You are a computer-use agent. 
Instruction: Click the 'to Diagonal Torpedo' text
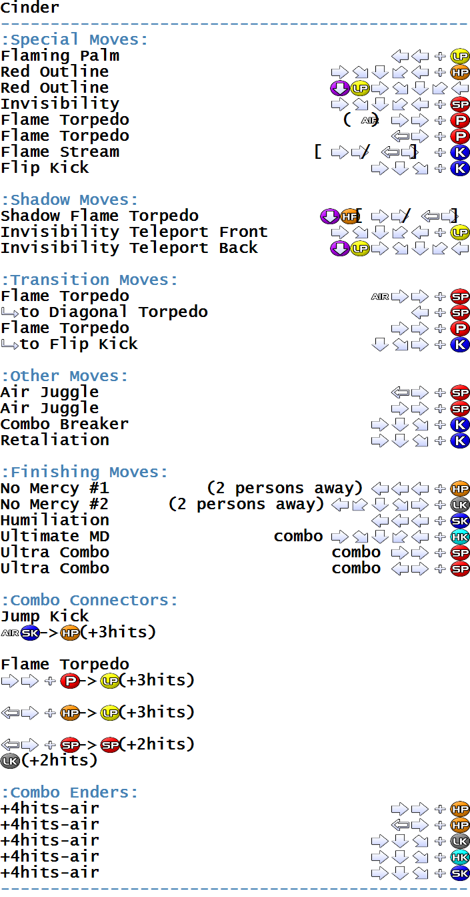(x=114, y=312)
